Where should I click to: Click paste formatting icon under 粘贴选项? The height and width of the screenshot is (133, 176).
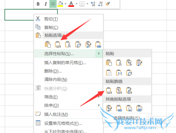tap(88, 44)
